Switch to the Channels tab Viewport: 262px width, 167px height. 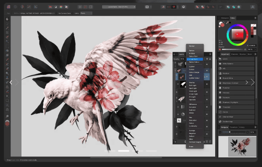(x=234, y=54)
